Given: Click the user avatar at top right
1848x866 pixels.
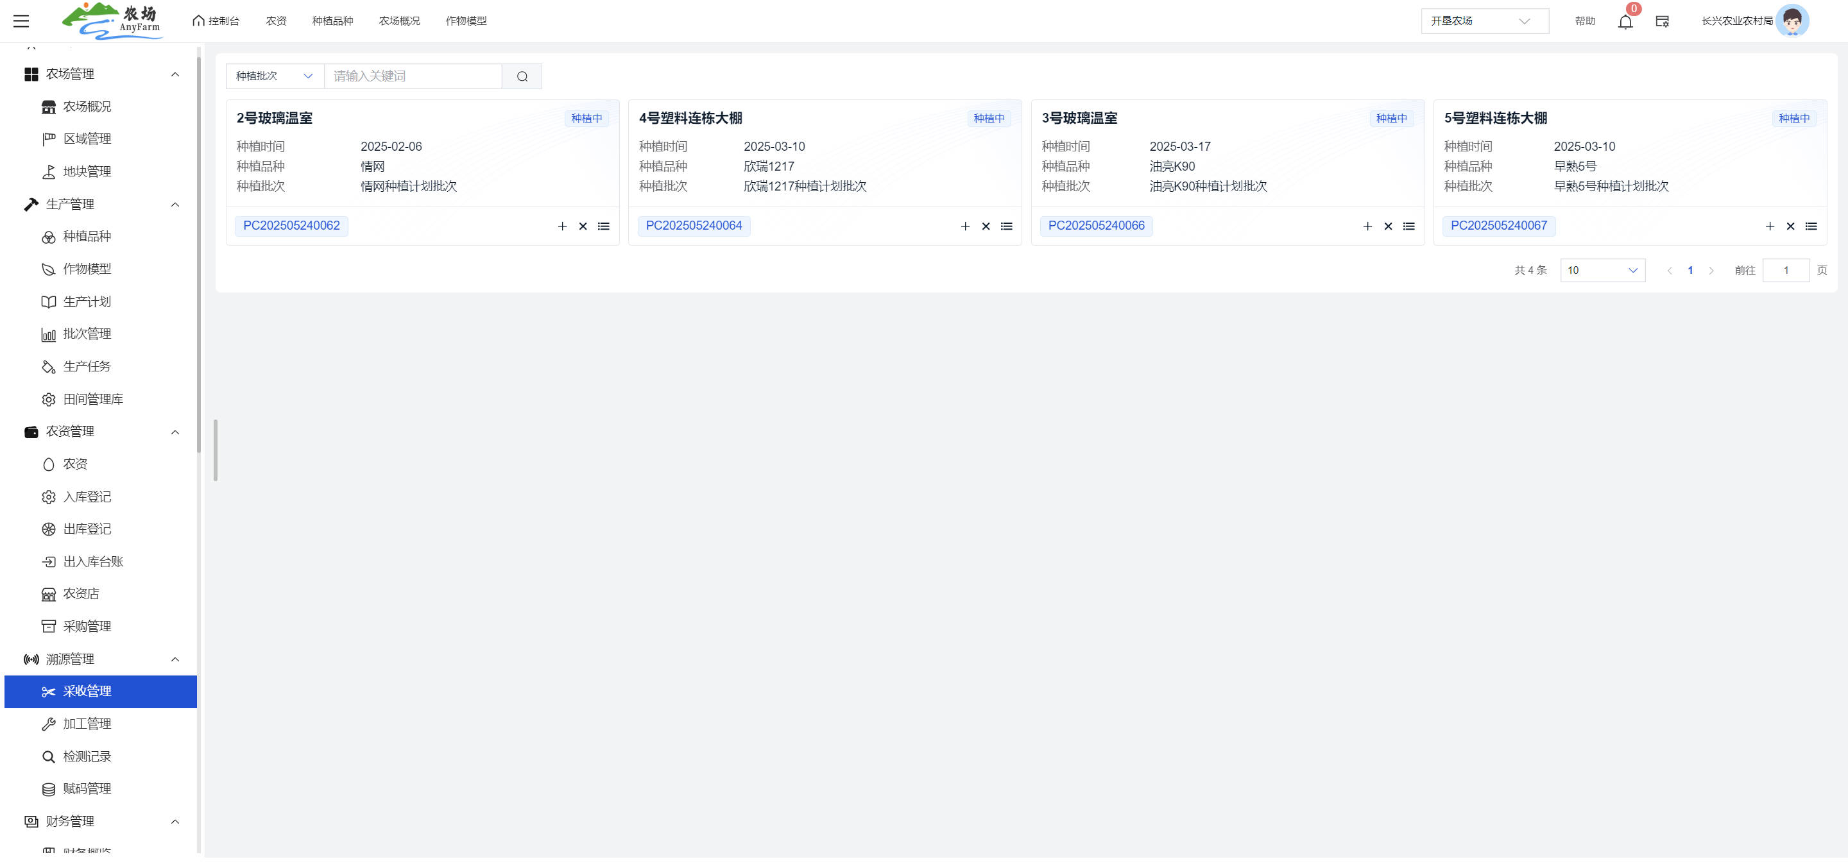Looking at the screenshot, I should point(1792,21).
